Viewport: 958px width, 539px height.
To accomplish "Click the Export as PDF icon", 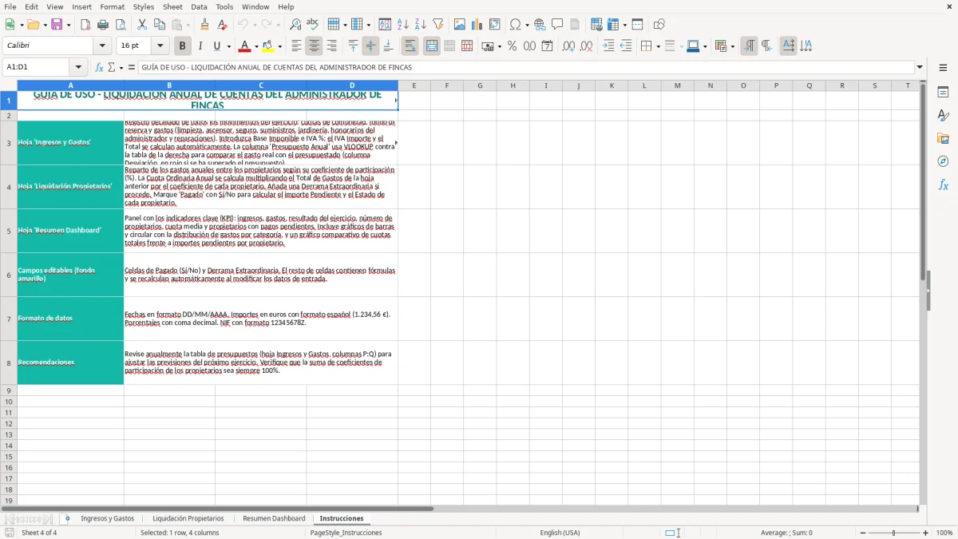I will pos(85,25).
